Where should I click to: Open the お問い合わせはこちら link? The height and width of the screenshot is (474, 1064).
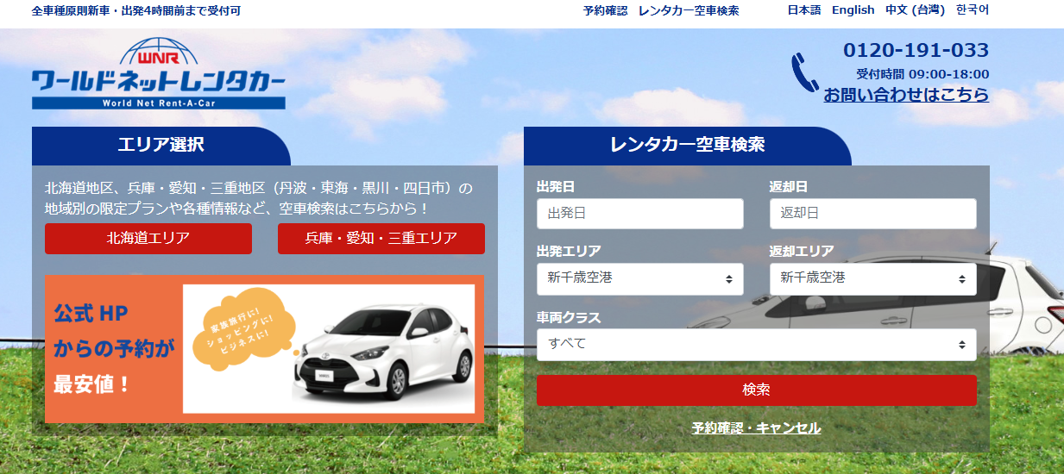click(905, 95)
